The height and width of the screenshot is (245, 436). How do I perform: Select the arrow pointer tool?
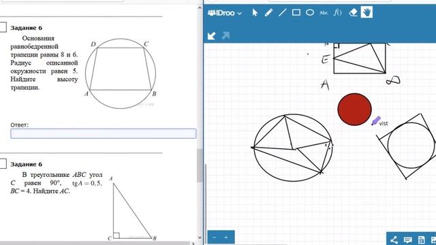[x=255, y=12]
